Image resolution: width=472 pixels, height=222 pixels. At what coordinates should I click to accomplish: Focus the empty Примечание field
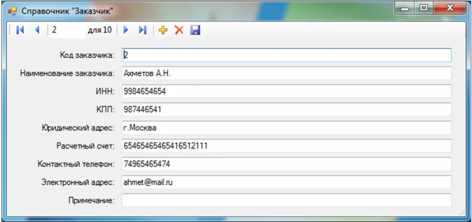pyautogui.click(x=287, y=201)
